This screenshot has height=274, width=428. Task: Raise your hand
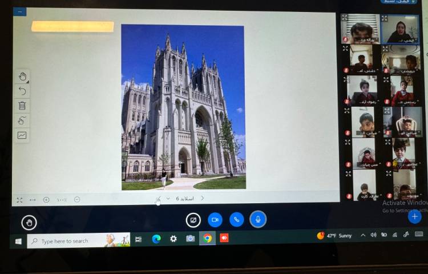[29, 223]
